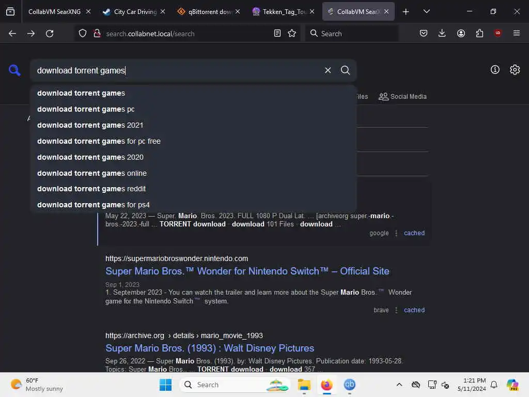Click the SearXNG query input field
This screenshot has width=529, height=397.
pyautogui.click(x=178, y=70)
